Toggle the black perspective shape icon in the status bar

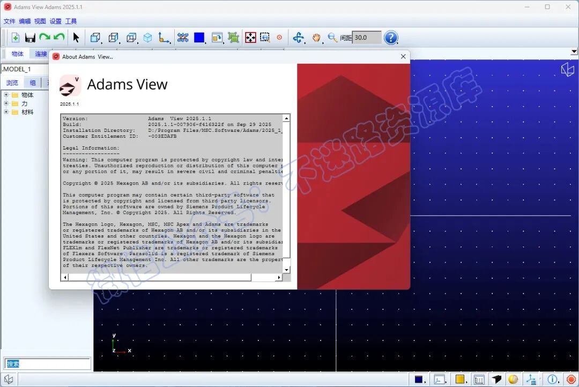tap(496, 379)
